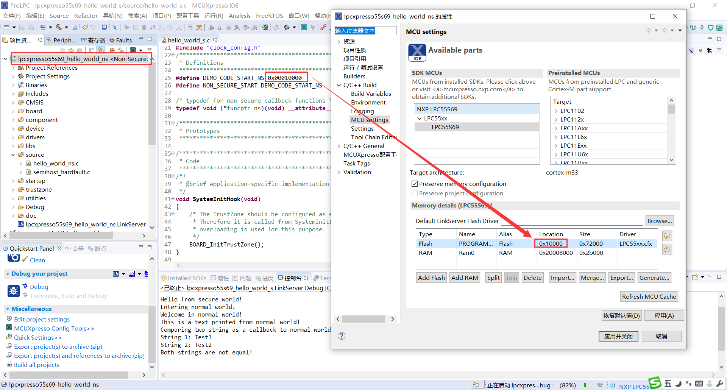The height and width of the screenshot is (390, 727).
Task: Click the Browse... button for Flash Driver
Action: [660, 221]
